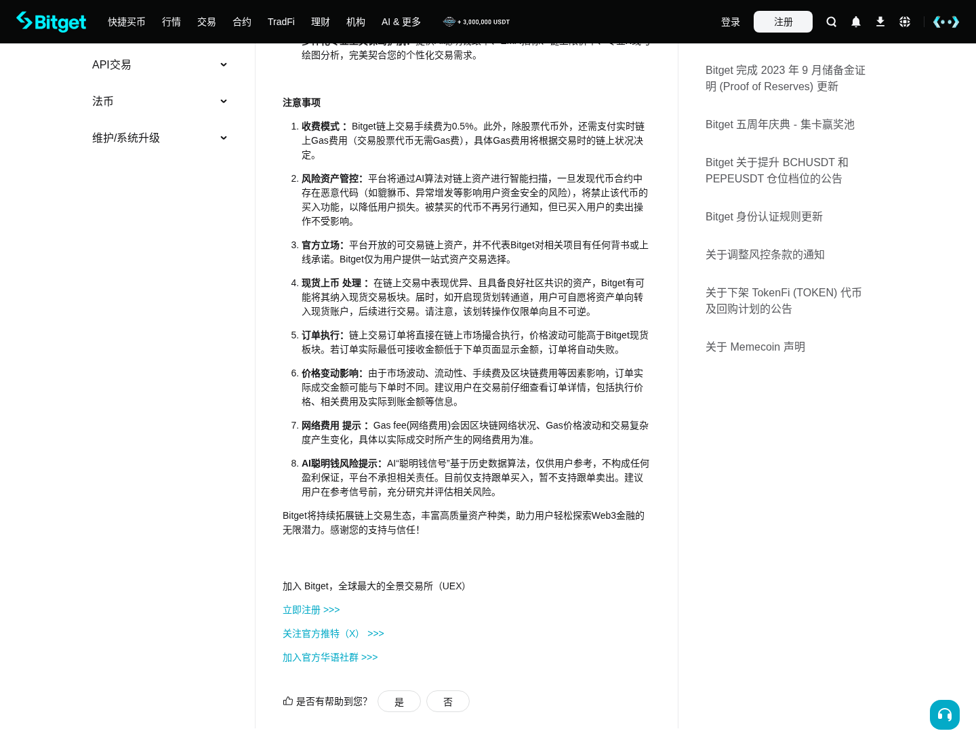Open BCHUSDT 和 PEPEUSDT 仓位档位 announcement
Screen dimensions: 976x746
[777, 170]
